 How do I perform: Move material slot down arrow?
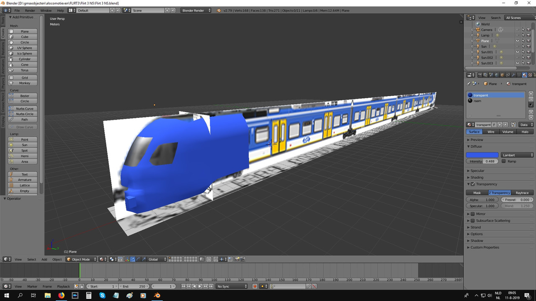point(531,117)
